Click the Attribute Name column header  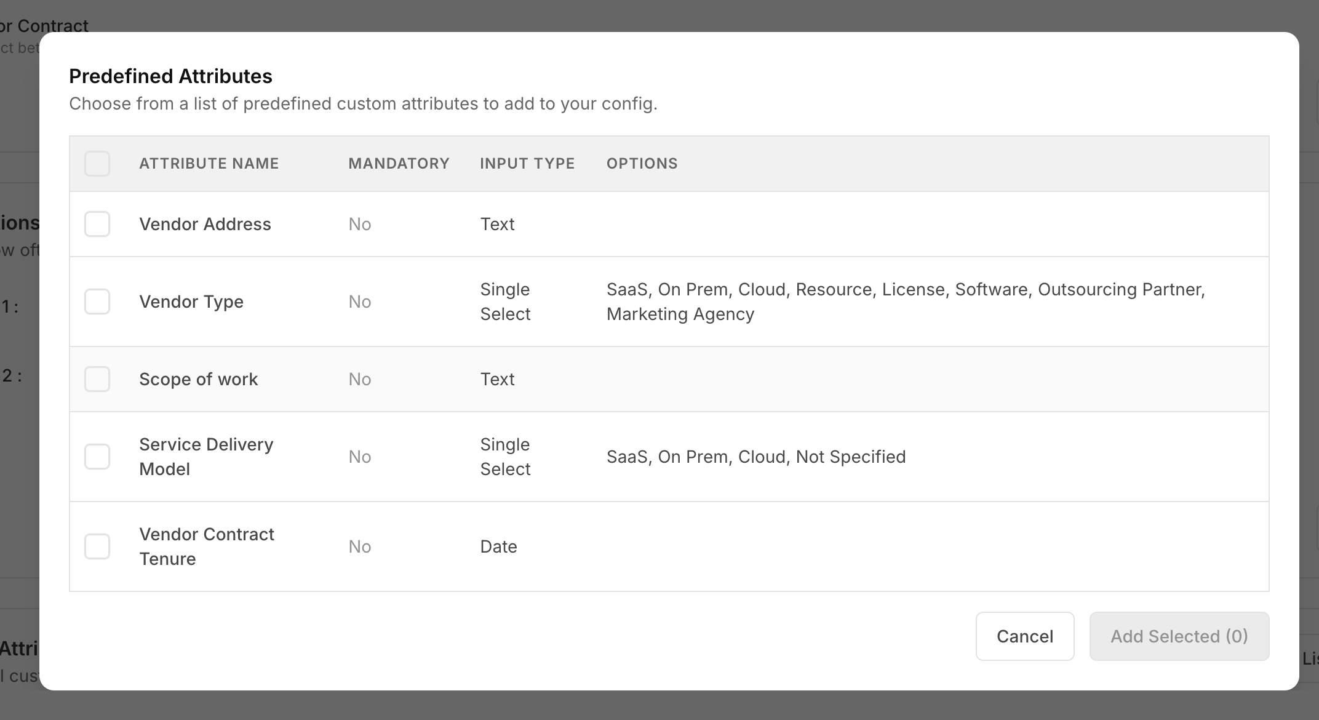point(209,164)
